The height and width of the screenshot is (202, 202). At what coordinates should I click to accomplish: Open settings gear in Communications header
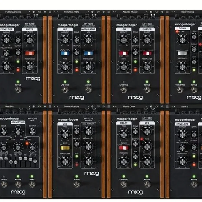click(x=104, y=107)
